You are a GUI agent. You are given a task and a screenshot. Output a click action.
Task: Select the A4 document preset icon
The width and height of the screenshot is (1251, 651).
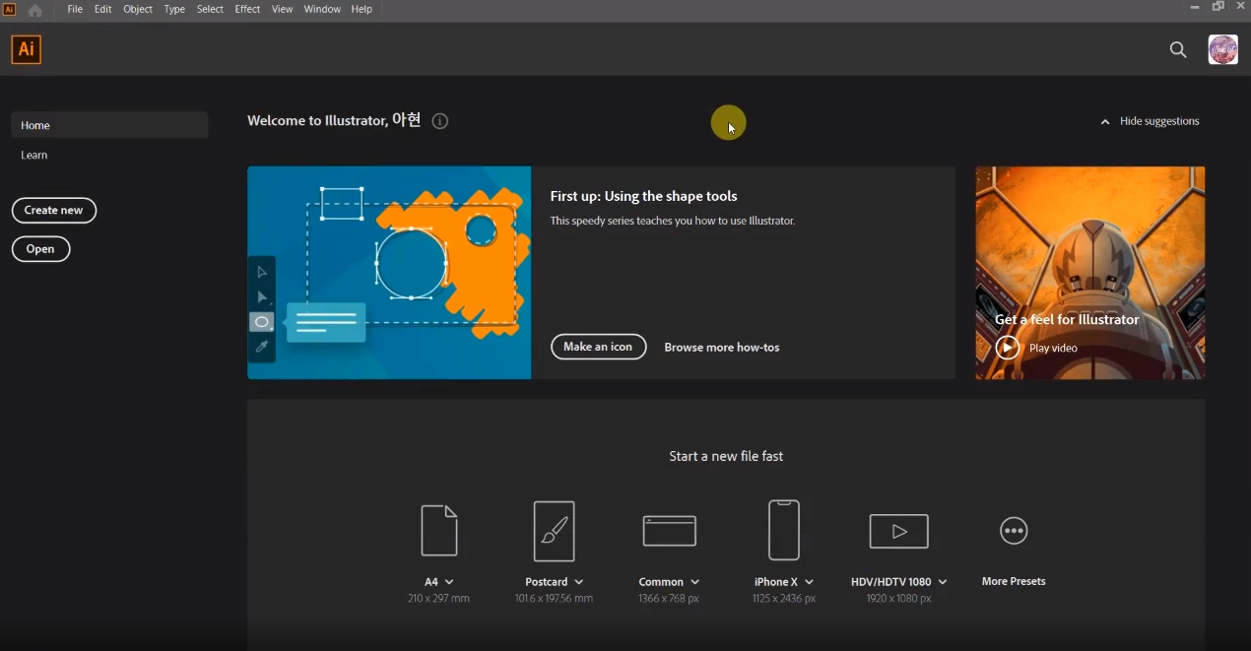439,531
